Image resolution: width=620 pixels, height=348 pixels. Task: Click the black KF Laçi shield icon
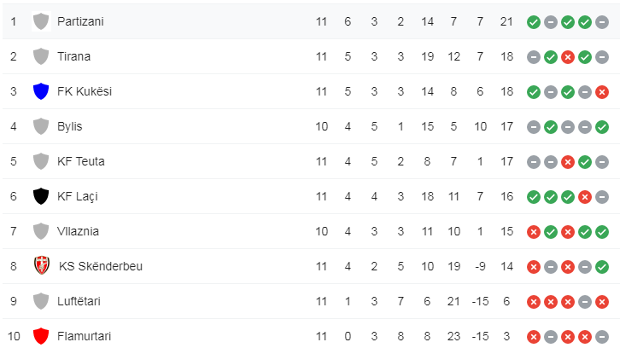[40, 196]
